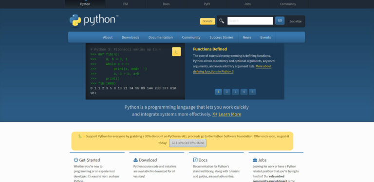This screenshot has width=374, height=182.
Task: Expand the Documentation navigation menu
Action: pos(161,37)
